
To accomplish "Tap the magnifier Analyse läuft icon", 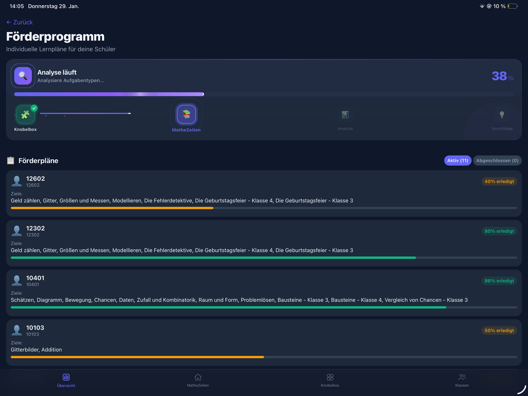I will 23,76.
